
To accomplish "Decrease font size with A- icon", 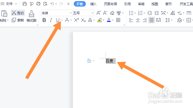I will tap(105, 13).
